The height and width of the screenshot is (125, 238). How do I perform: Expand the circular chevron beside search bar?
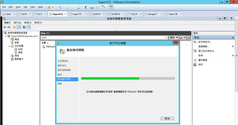point(189,37)
